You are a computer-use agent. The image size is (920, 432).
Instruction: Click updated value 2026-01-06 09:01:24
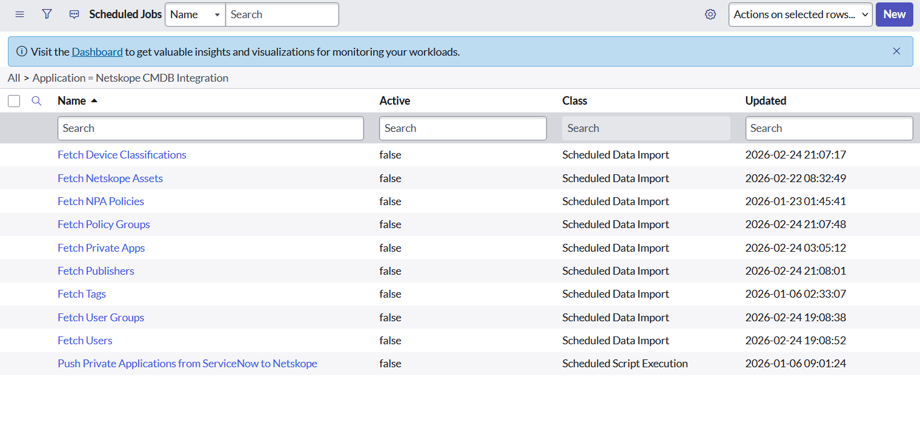pyautogui.click(x=795, y=364)
